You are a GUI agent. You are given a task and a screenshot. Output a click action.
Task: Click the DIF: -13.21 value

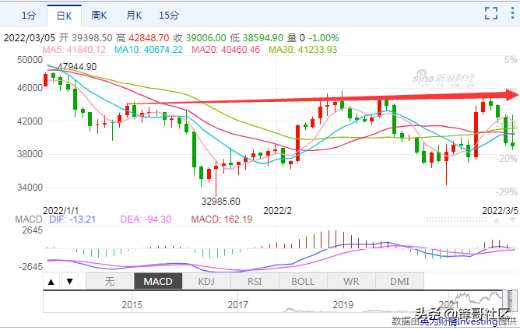coord(72,219)
